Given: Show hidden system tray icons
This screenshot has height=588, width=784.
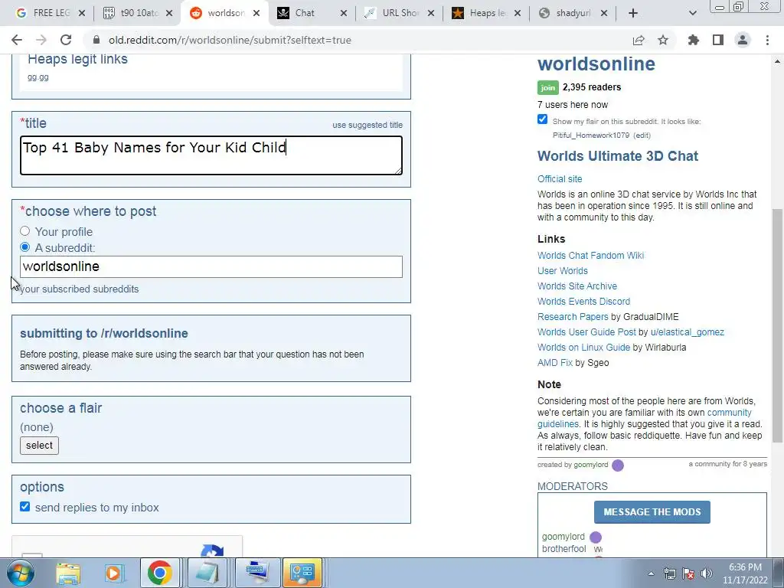Looking at the screenshot, I should coord(651,573).
